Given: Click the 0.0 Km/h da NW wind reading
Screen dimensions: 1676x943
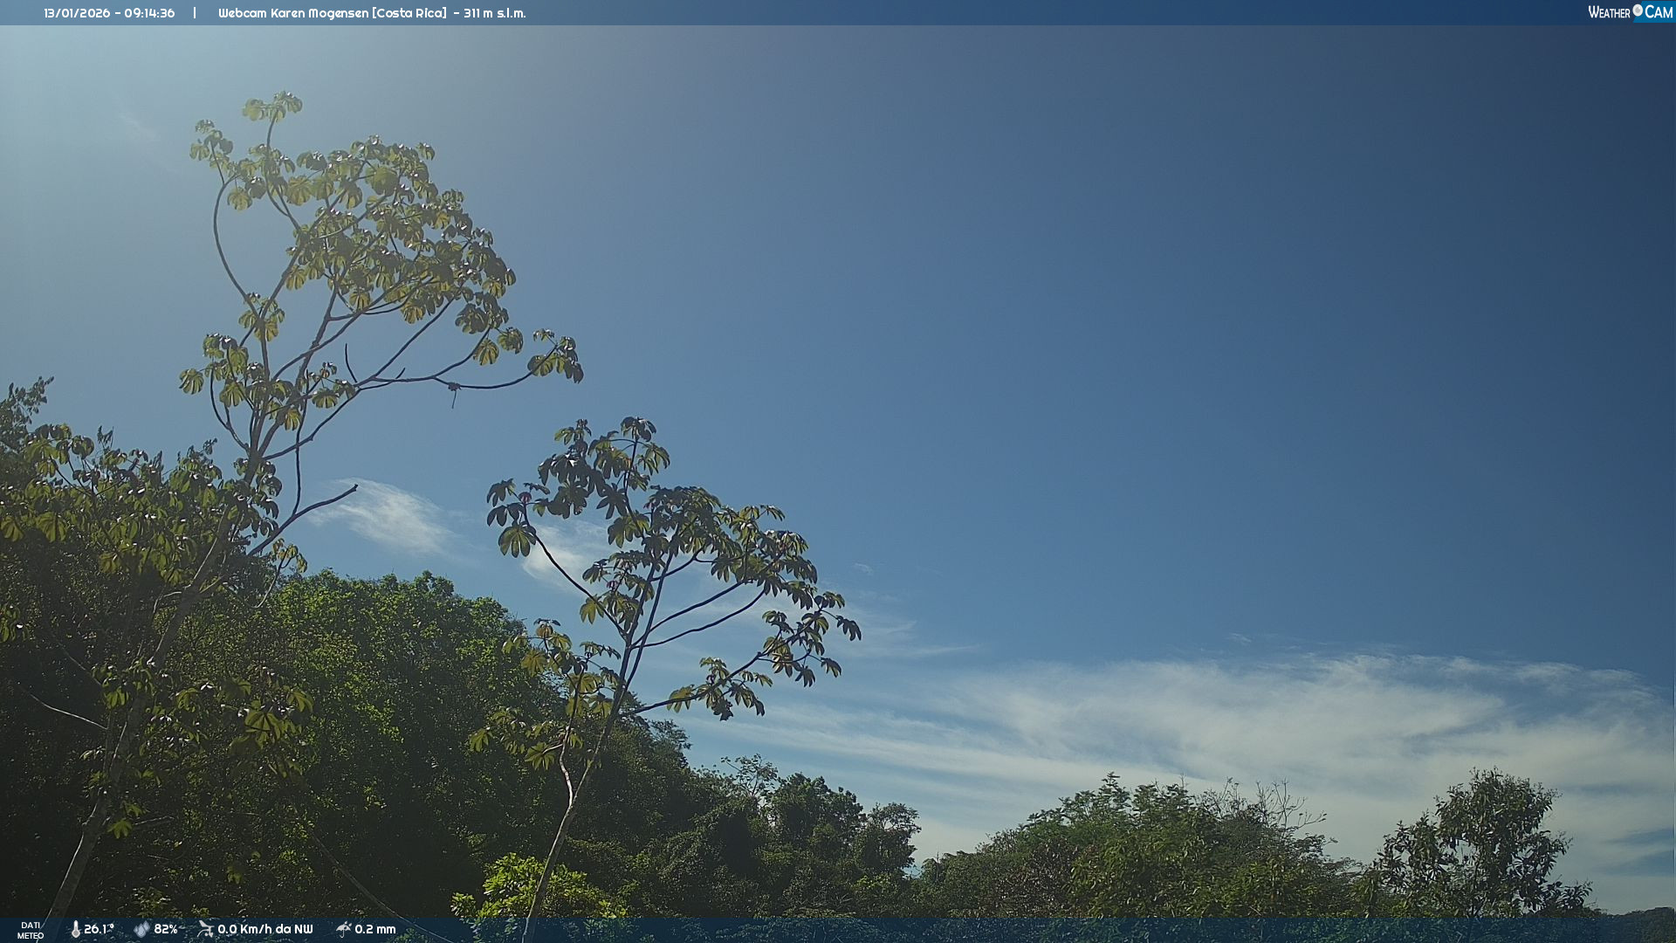Looking at the screenshot, I should [265, 929].
